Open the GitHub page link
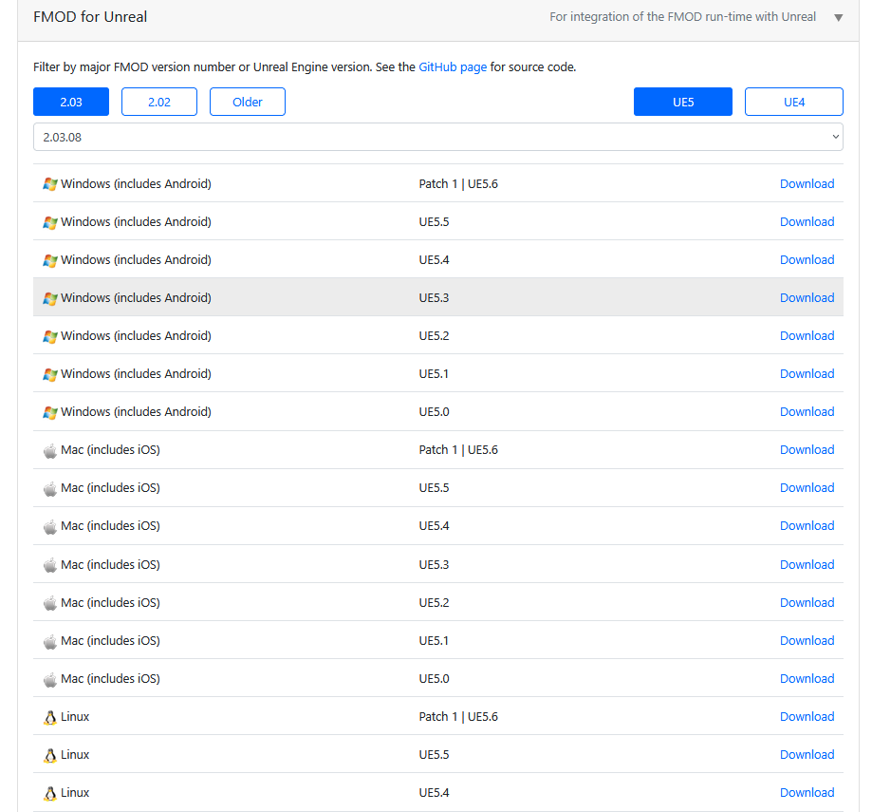Viewport: 872px width, 812px height. 453,66
